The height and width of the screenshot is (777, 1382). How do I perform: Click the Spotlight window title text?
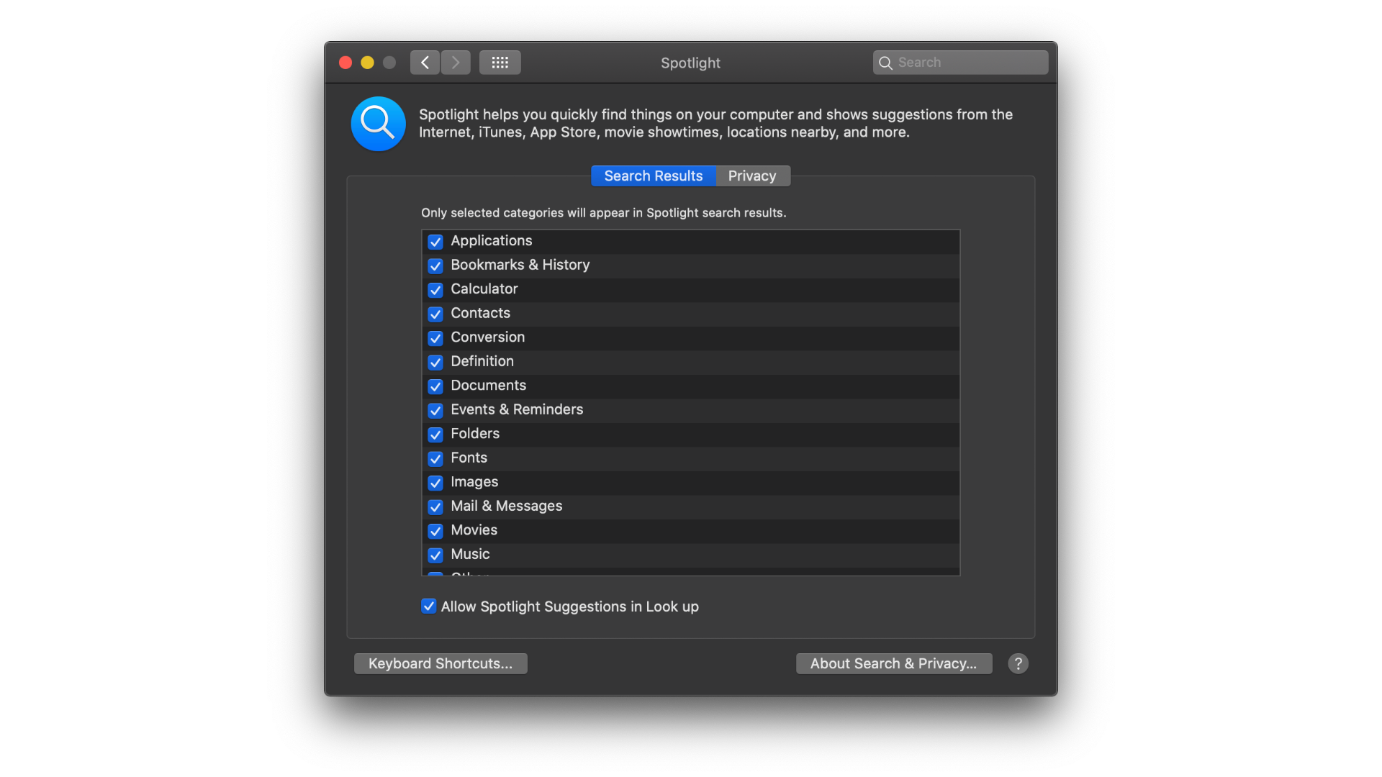coord(691,63)
